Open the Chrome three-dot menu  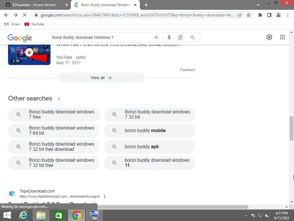coord(288,15)
